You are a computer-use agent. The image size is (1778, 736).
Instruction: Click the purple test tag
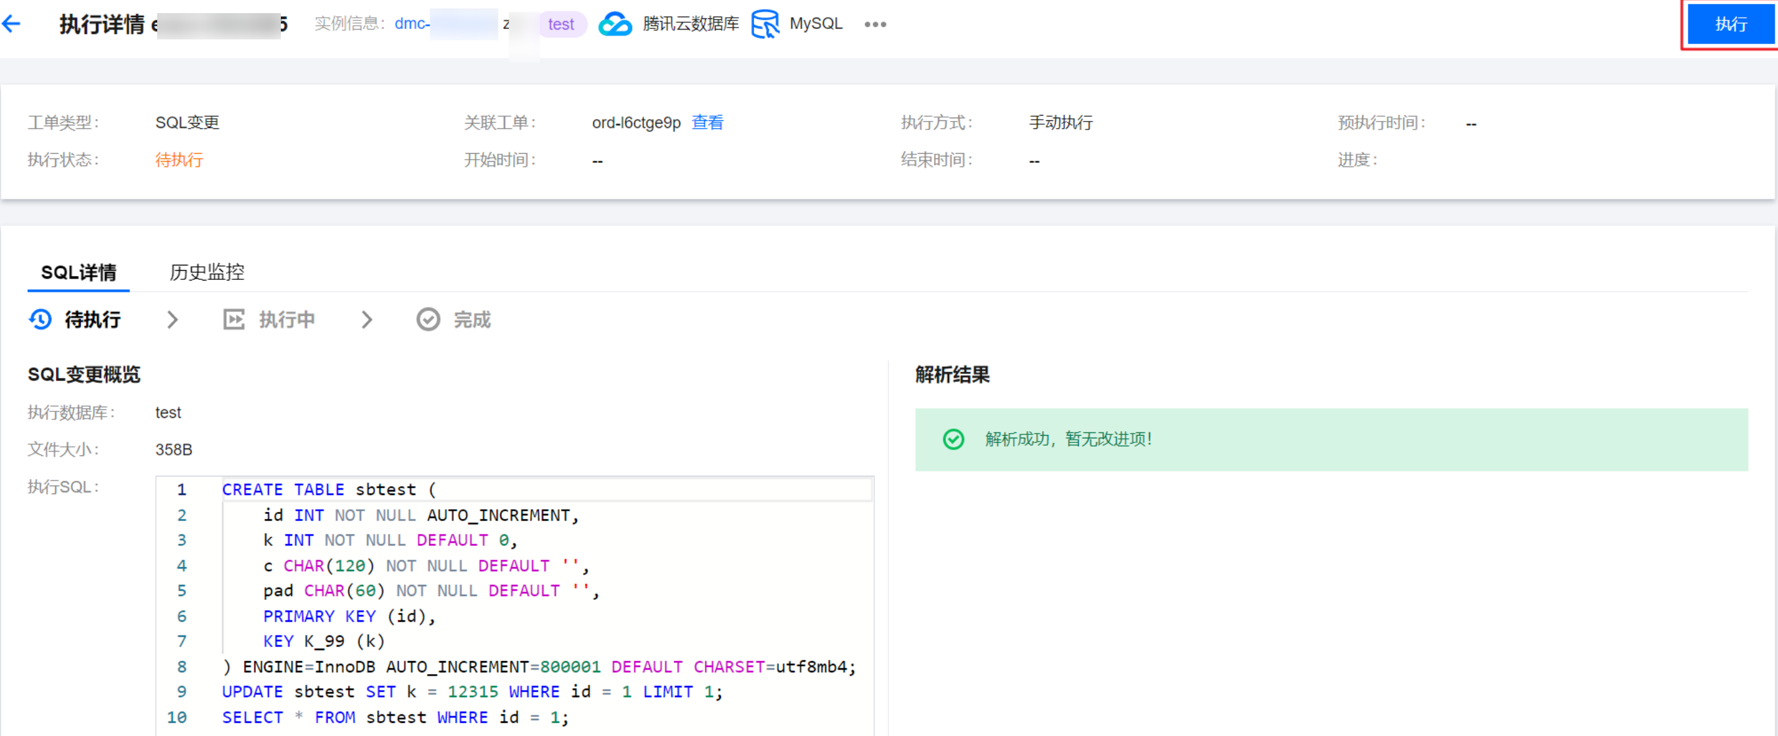click(x=561, y=24)
